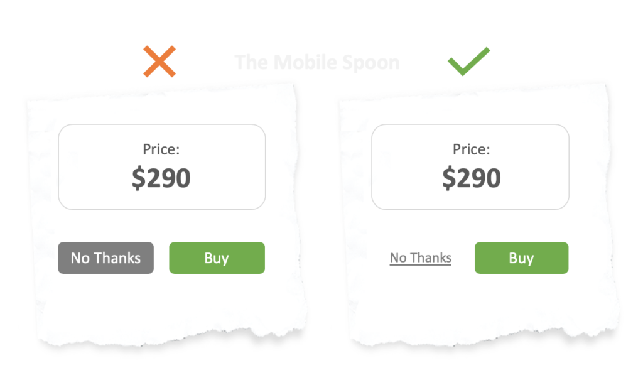The image size is (643, 390).
Task: Click the Price: label under the green checkmark
Action: [471, 149]
